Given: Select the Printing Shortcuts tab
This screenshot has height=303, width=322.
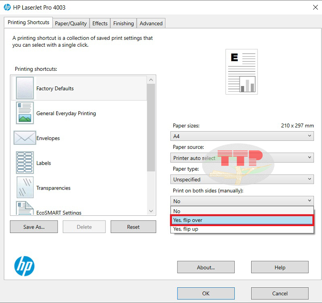Looking at the screenshot, I should 28,23.
